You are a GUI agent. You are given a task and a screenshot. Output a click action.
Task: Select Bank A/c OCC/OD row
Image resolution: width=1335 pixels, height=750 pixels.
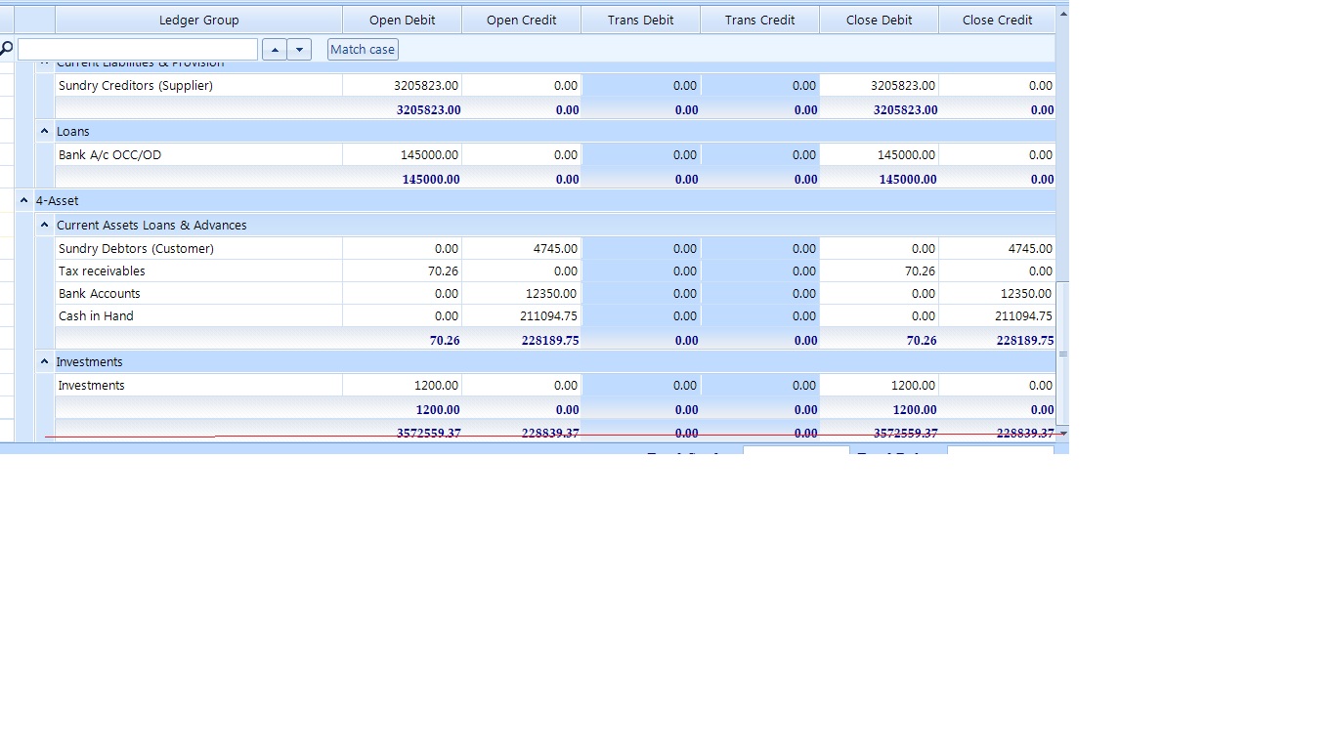[x=555, y=154]
